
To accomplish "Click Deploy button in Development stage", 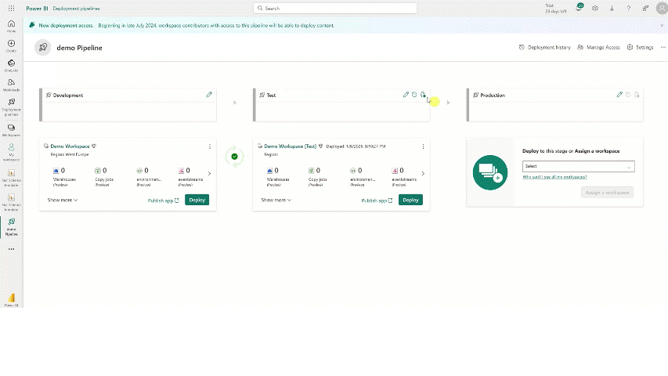I will [x=197, y=200].
